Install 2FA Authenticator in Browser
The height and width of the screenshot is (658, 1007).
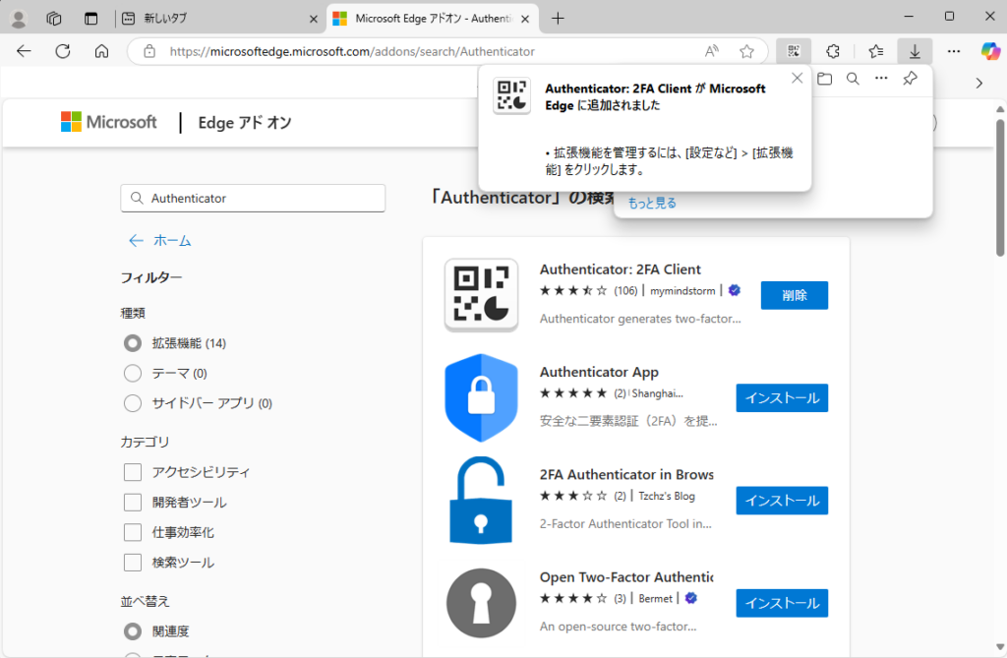782,501
